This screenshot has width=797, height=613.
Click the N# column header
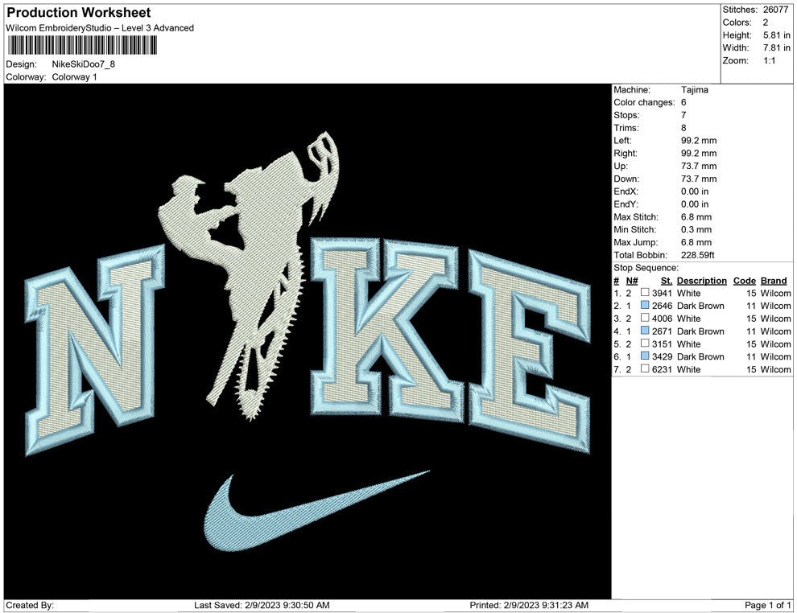coord(632,281)
